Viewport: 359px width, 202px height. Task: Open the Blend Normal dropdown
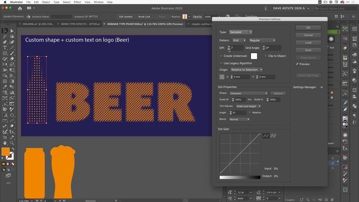click(x=239, y=120)
